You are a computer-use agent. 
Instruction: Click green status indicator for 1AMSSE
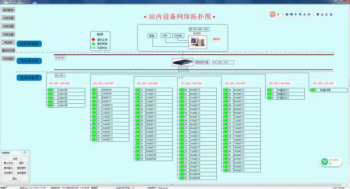click(x=50, y=90)
